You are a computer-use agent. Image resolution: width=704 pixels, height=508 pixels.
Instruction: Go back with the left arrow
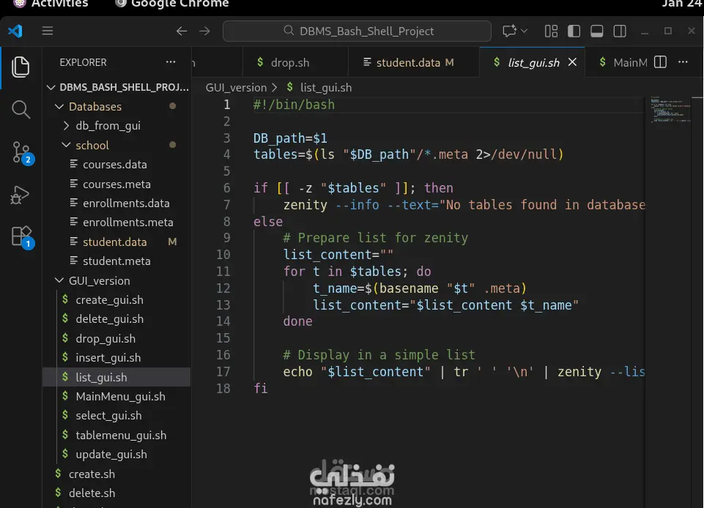[x=182, y=31]
